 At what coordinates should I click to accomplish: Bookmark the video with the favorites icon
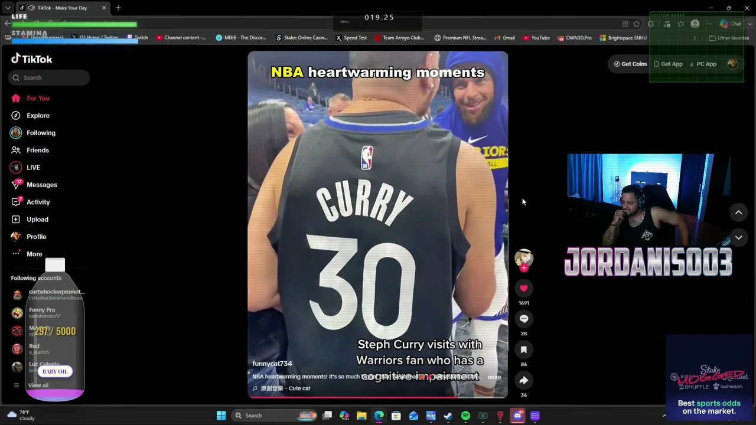pos(523,349)
